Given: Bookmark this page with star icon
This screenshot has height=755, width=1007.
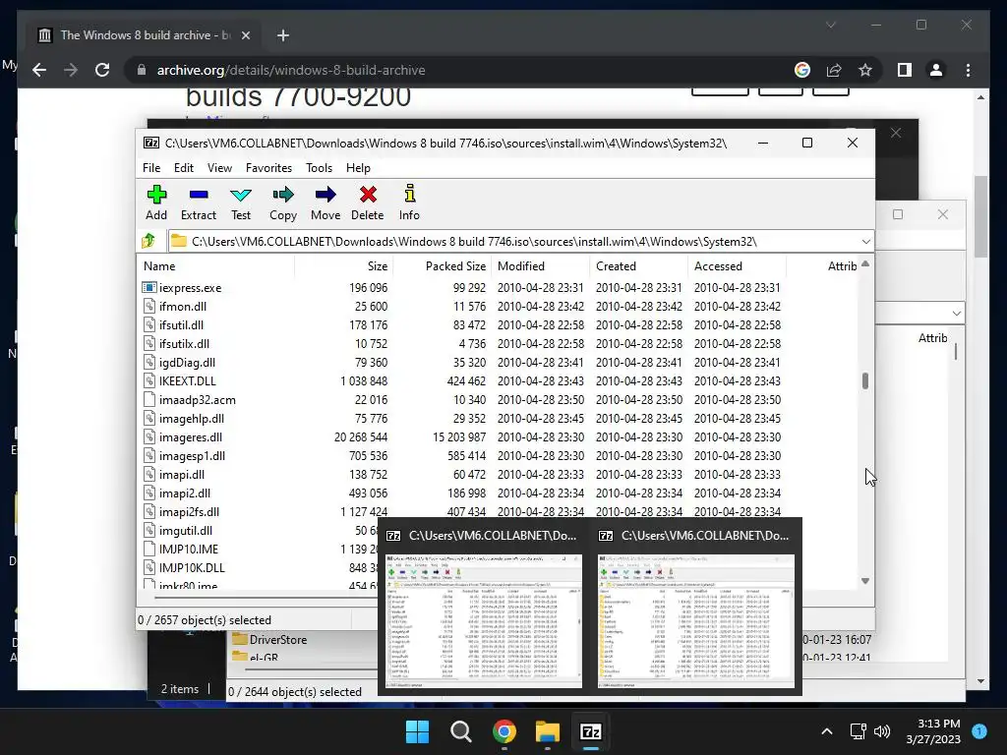Looking at the screenshot, I should pos(865,70).
